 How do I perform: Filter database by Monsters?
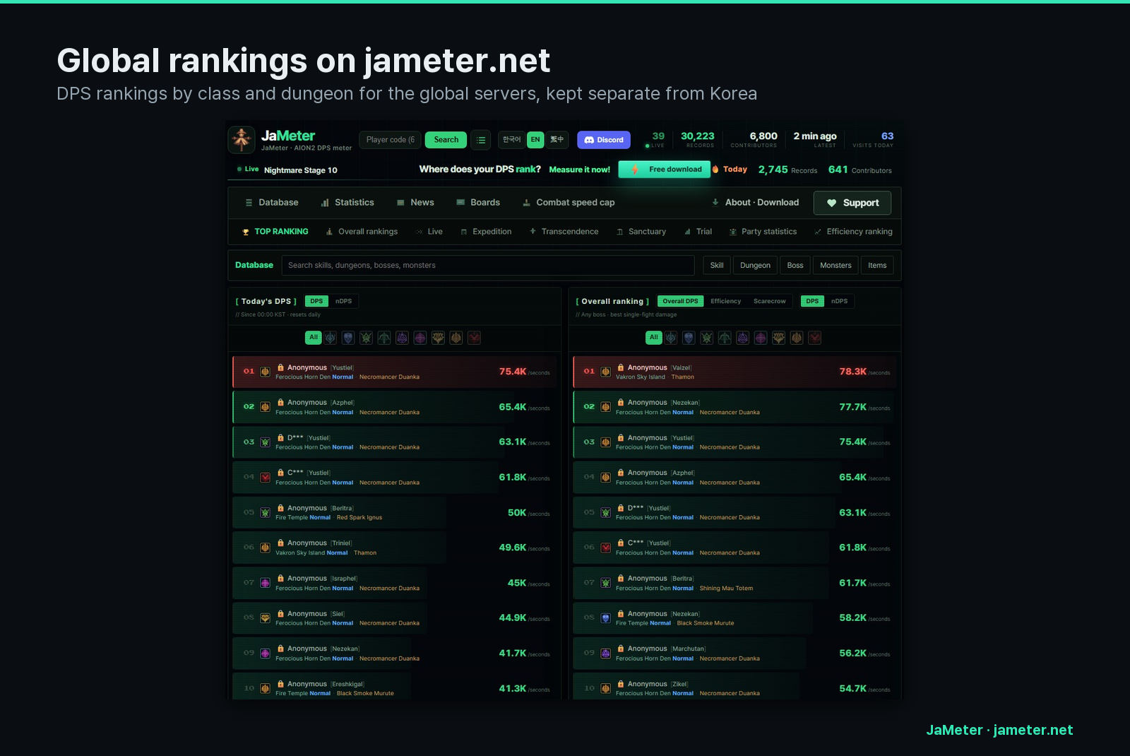835,266
